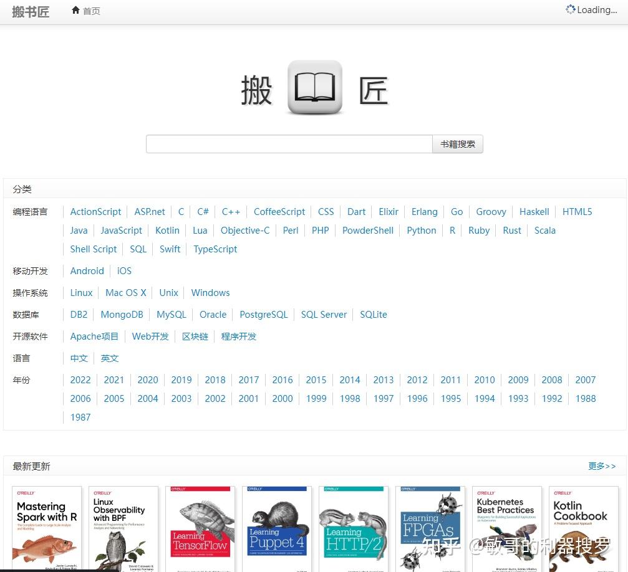628x572 pixels.
Task: Open the Objective-C category
Action: pos(245,231)
